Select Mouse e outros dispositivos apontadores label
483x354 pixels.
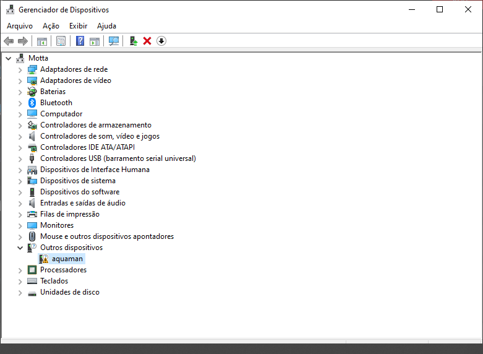(107, 236)
